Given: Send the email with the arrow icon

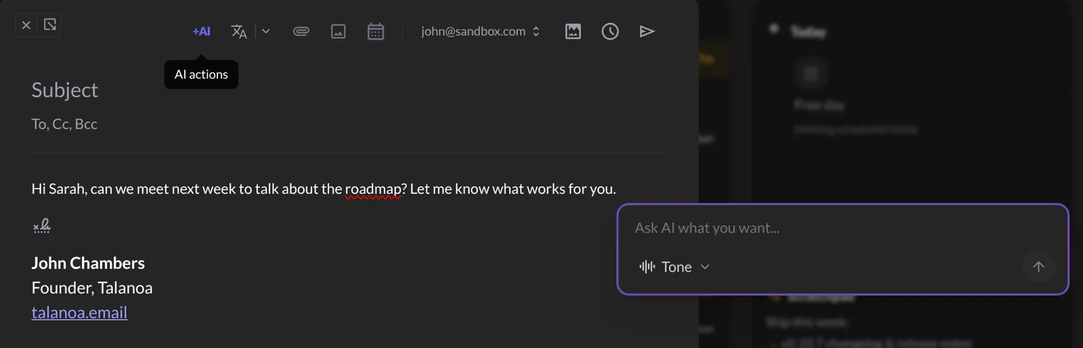Looking at the screenshot, I should pyautogui.click(x=647, y=31).
